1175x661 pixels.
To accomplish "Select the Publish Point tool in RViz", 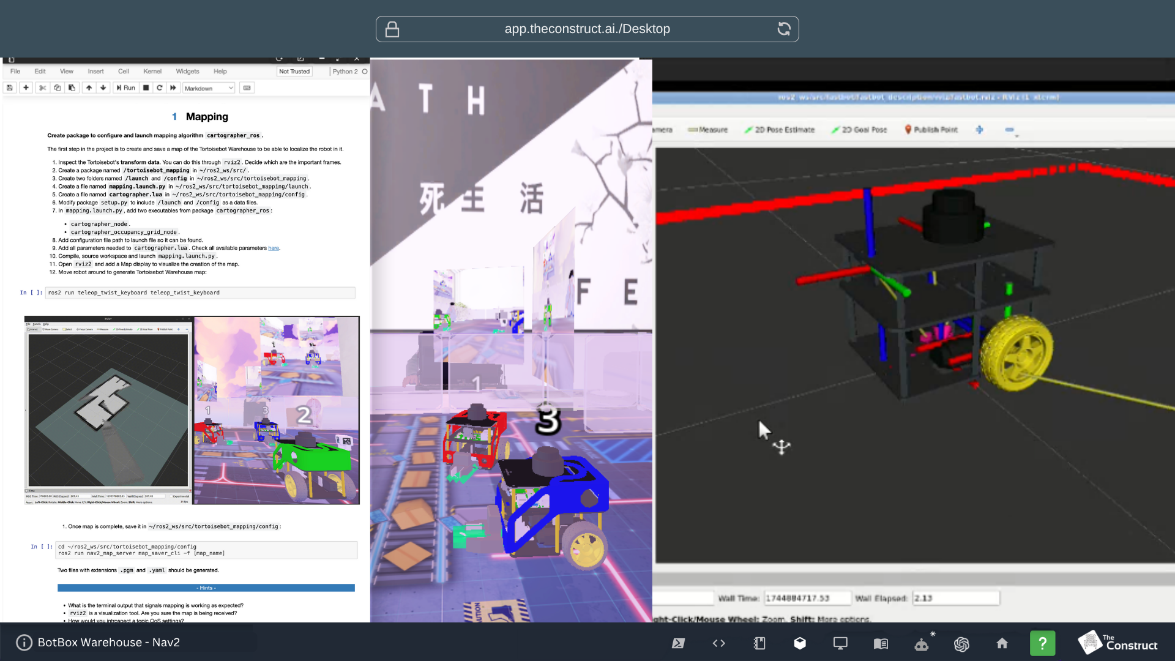I will (931, 130).
